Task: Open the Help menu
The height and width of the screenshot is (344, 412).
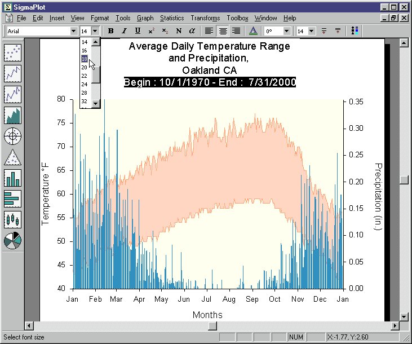Action: pos(290,18)
